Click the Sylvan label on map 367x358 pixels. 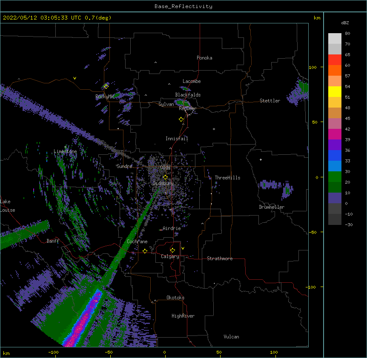pyautogui.click(x=166, y=104)
